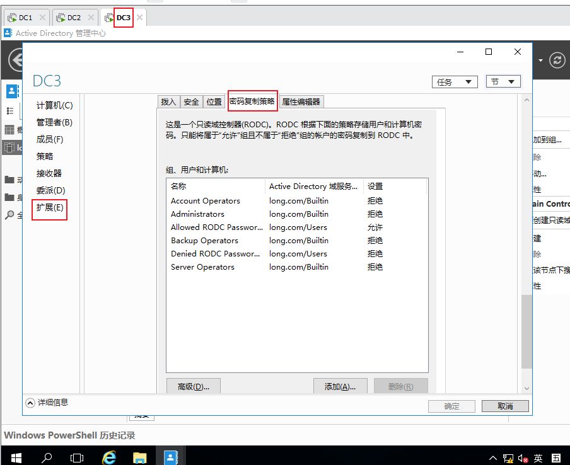This screenshot has width=570, height=465.
Task: Click the refresh icon in Administrative Center
Action: click(x=557, y=60)
